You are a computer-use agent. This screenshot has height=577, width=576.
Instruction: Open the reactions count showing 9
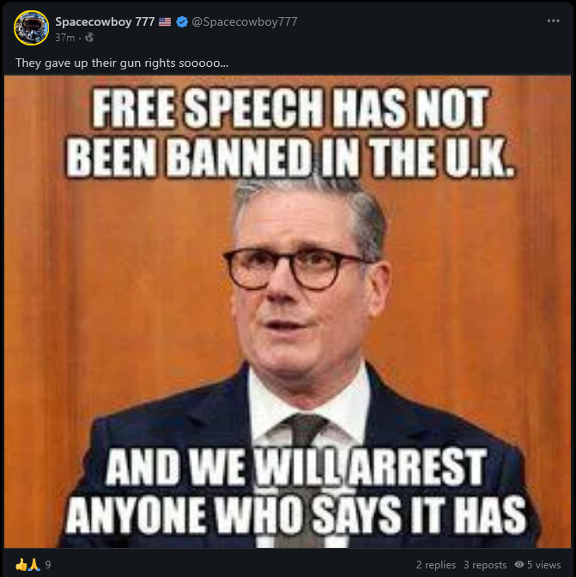tap(48, 564)
